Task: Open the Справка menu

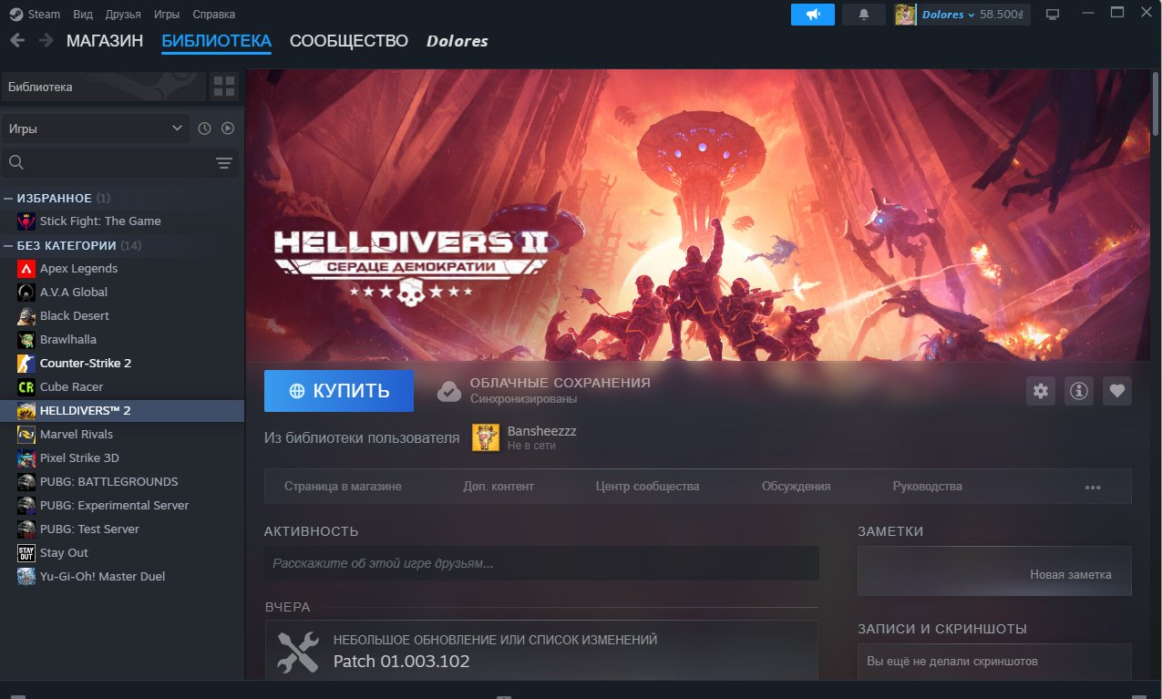Action: click(x=214, y=14)
